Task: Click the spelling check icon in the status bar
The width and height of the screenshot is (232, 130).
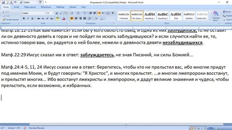Action: tap(25, 128)
